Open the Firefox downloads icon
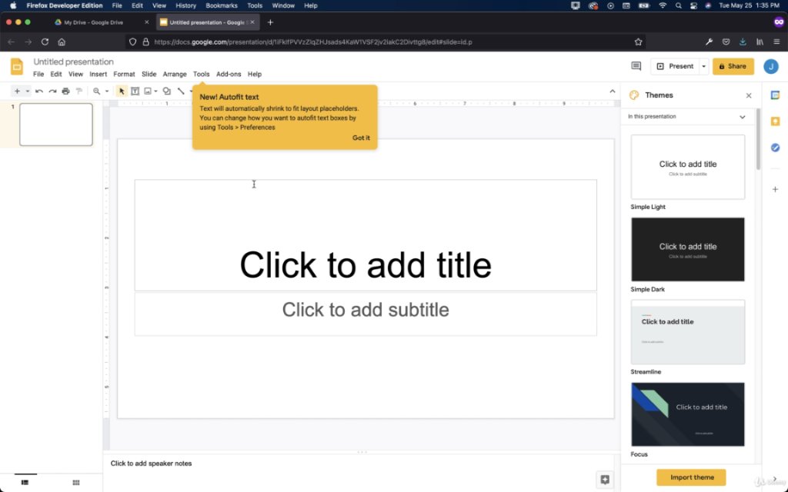788x492 pixels. point(743,42)
